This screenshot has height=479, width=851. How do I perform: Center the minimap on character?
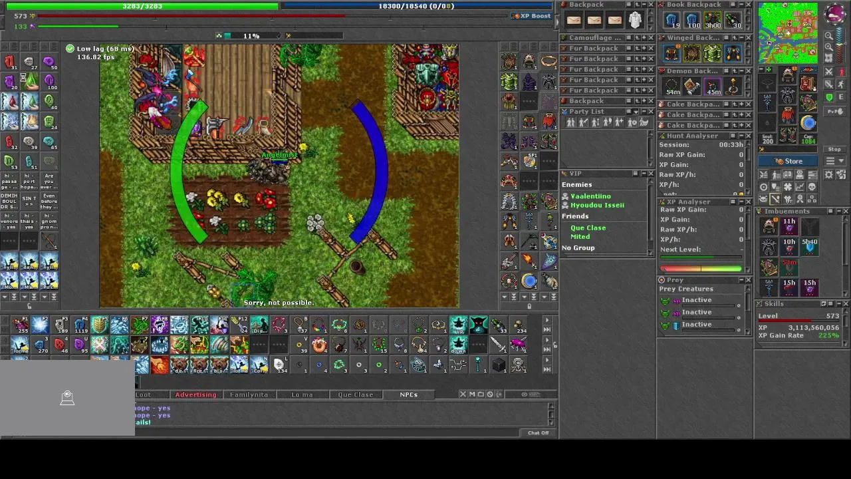click(x=828, y=58)
